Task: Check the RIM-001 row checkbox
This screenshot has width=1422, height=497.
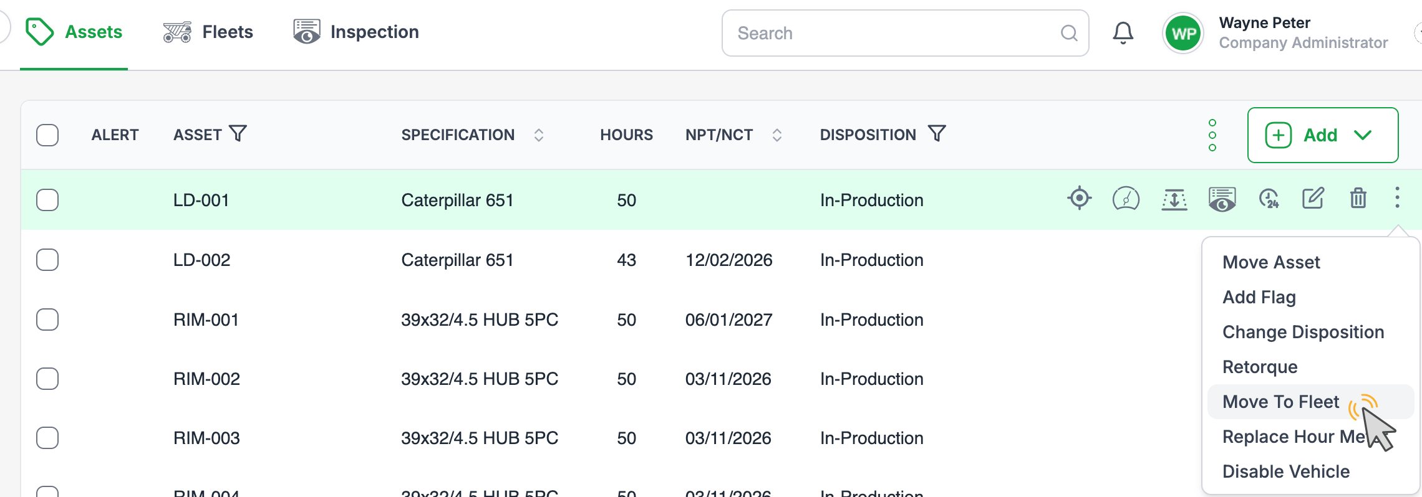Action: click(47, 319)
